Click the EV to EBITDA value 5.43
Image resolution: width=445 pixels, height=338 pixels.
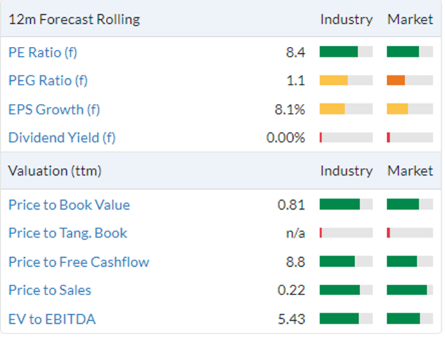[292, 319]
